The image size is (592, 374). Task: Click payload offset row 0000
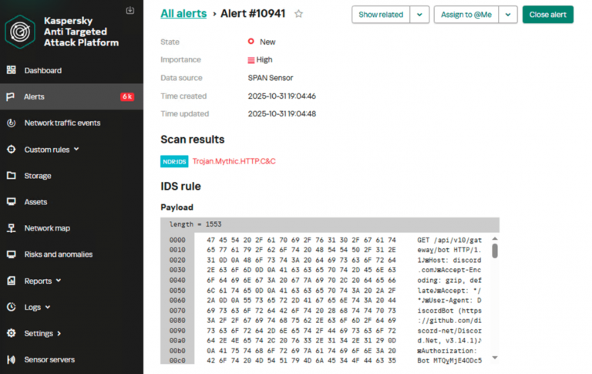[177, 240]
